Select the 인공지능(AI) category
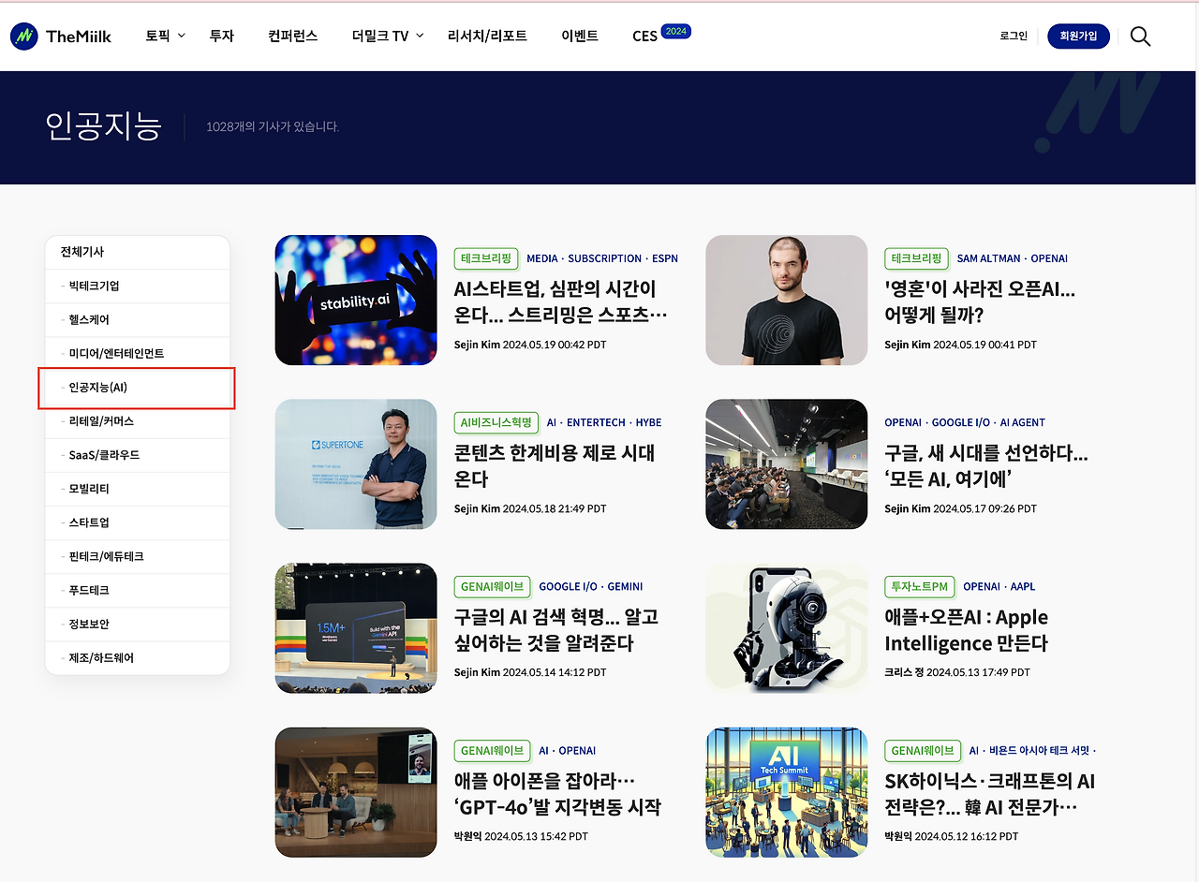Image resolution: width=1199 pixels, height=882 pixels. coord(138,388)
